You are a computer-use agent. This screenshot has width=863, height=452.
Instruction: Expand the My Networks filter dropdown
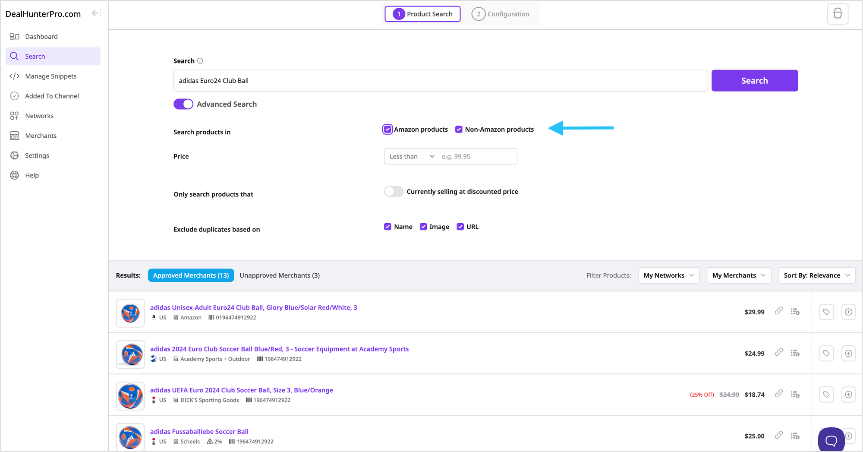point(668,275)
